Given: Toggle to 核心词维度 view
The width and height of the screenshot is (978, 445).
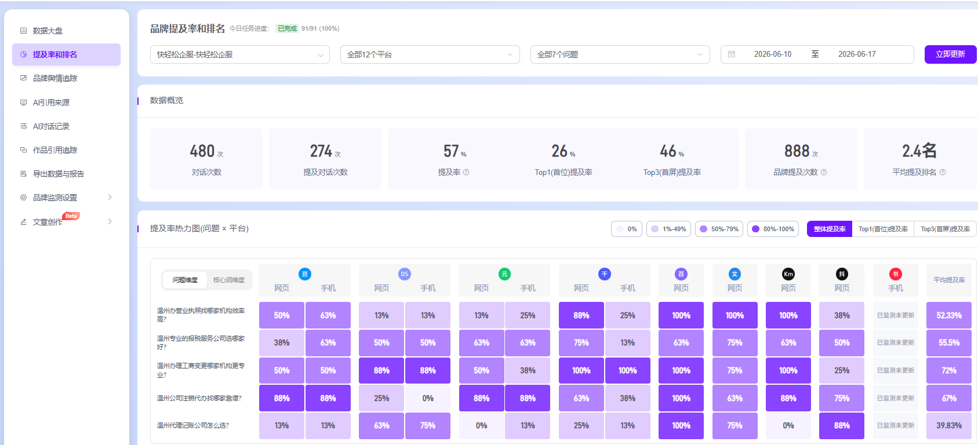Looking at the screenshot, I should [x=229, y=280].
